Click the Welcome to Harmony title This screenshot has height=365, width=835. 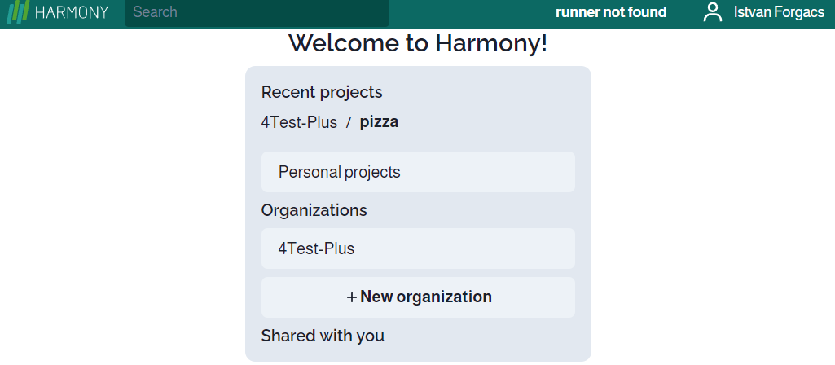tap(418, 43)
